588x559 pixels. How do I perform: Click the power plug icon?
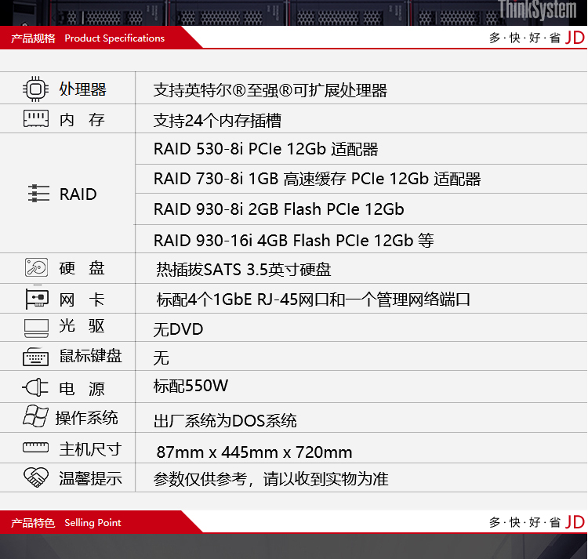click(36, 387)
